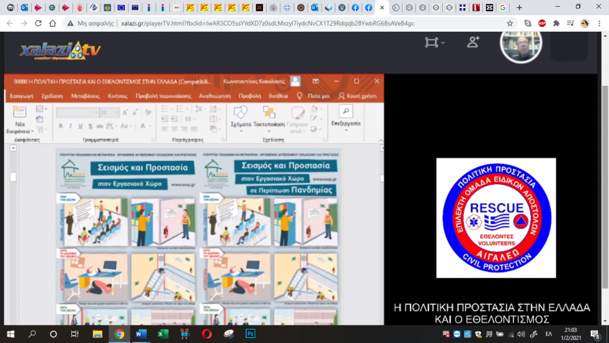
Task: Open Windows Task View
Action: (x=74, y=334)
